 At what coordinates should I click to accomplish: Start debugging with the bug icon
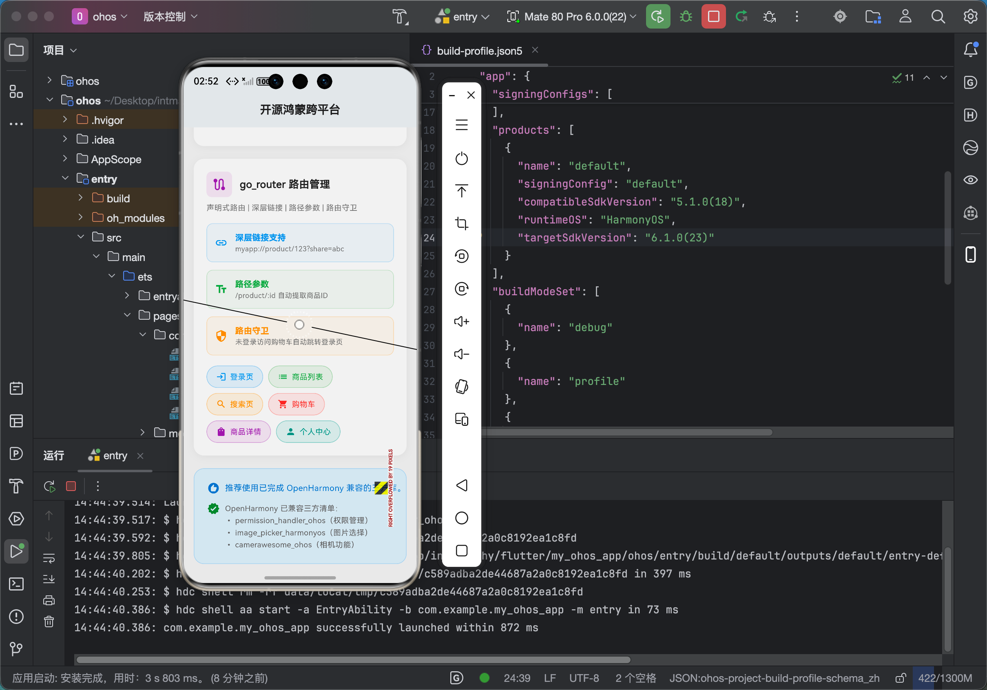(686, 17)
